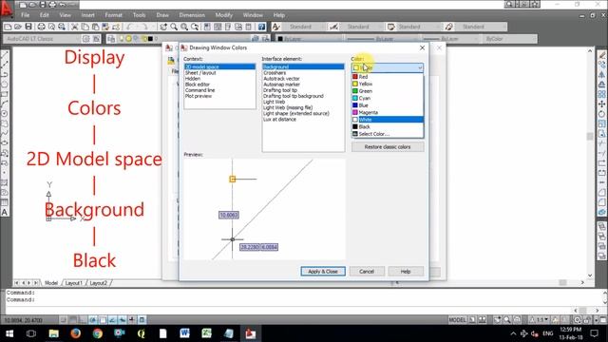Screen dimensions: 608x342
Task: Open the ByLayer color control dropdown
Action: pyautogui.click(x=309, y=39)
